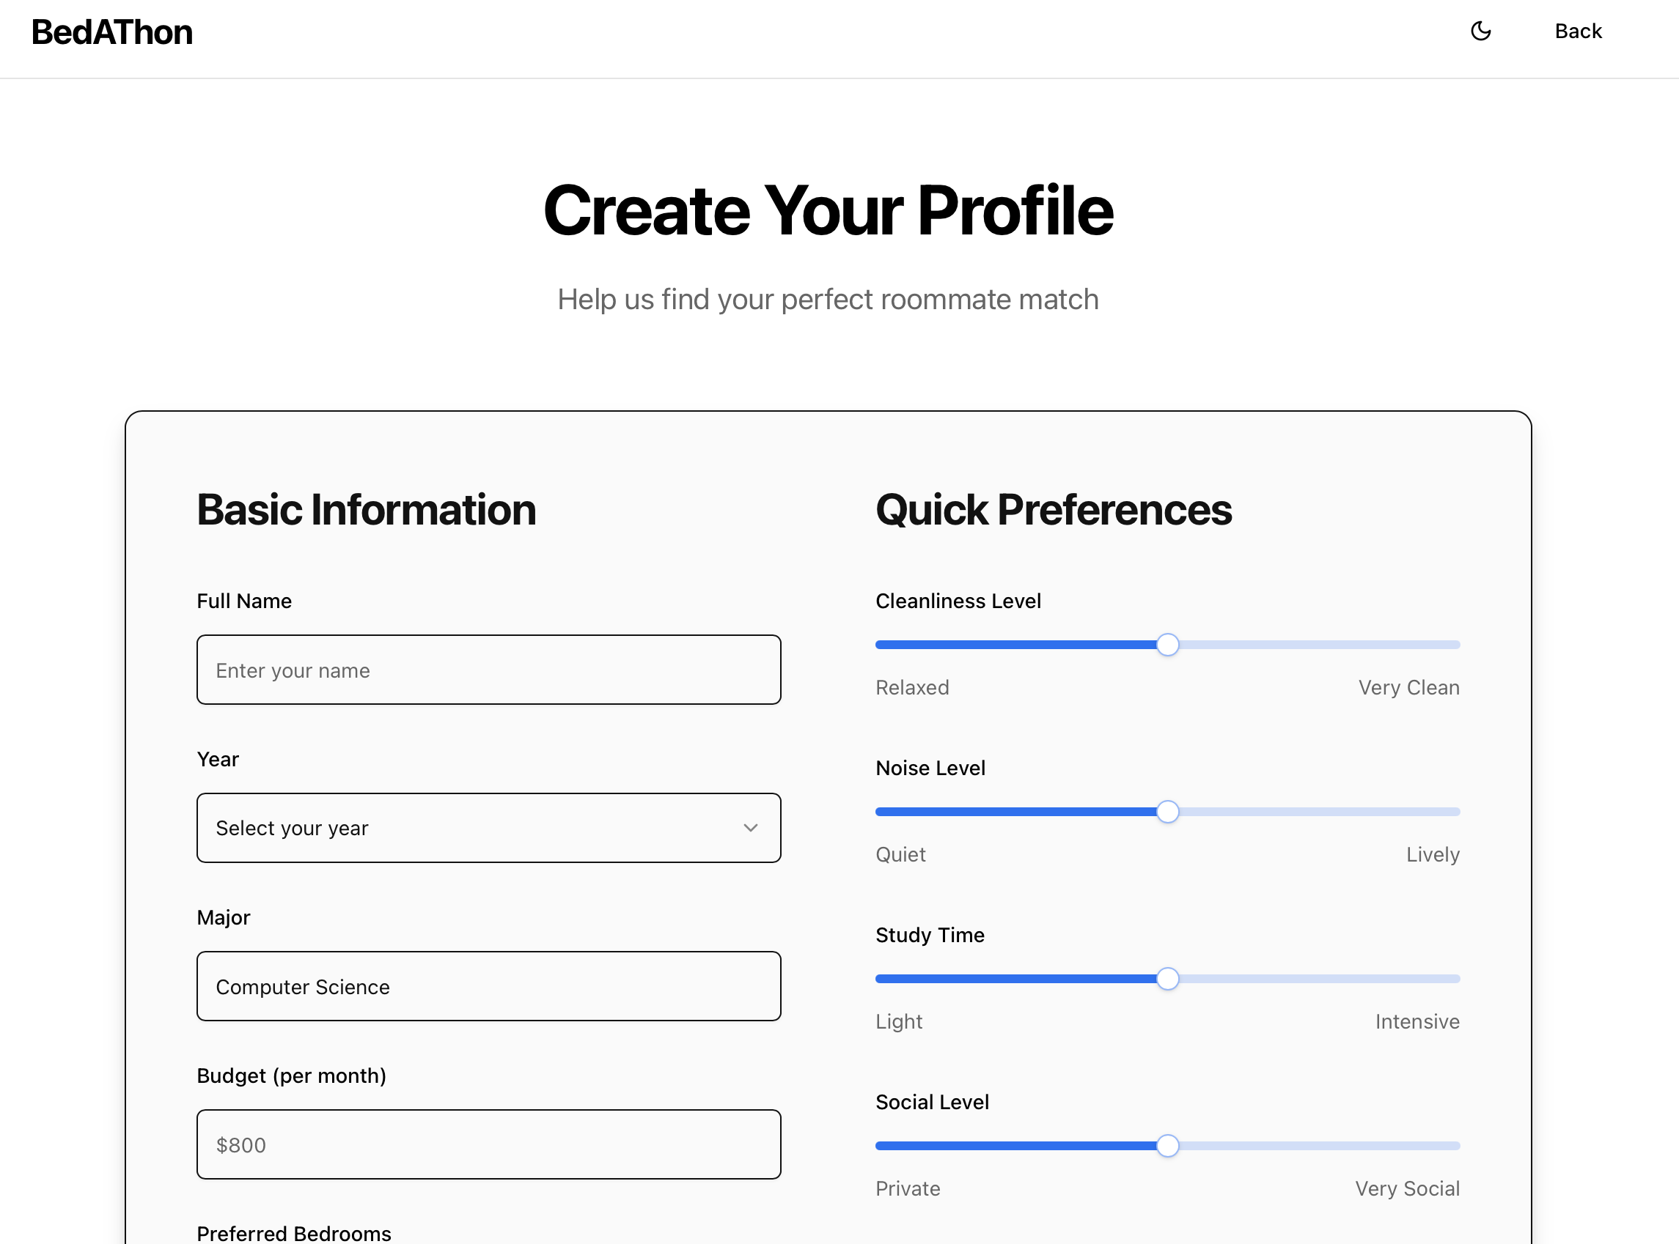Open the Select your year dropdown
Image resolution: width=1679 pixels, height=1244 pixels.
tap(488, 828)
